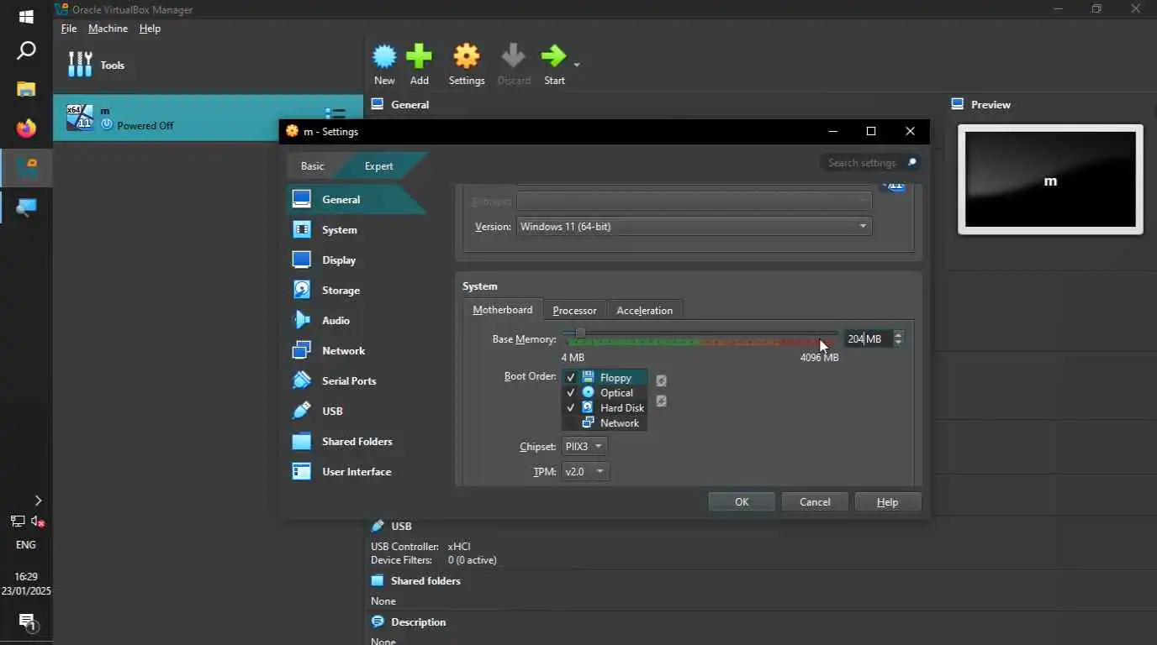Viewport: 1157px width, 645px height.
Task: Open the notification center icon
Action: tap(26, 621)
